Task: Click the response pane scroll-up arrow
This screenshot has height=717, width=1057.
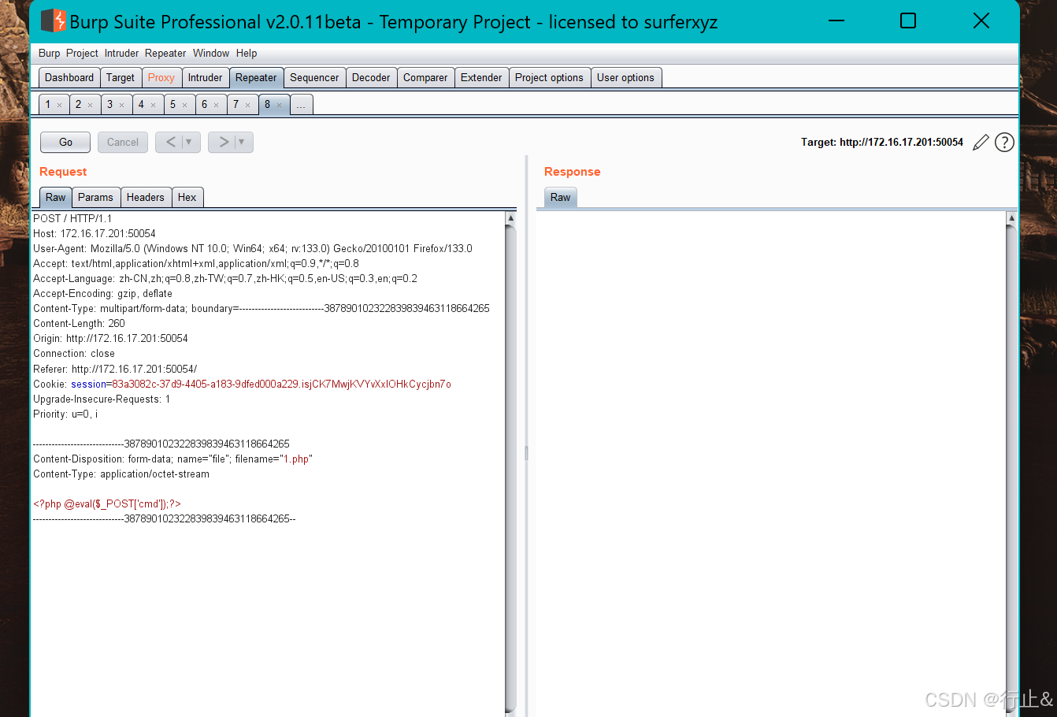Action: (x=1012, y=217)
